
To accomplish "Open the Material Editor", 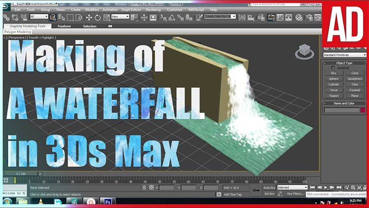I will coord(299,17).
